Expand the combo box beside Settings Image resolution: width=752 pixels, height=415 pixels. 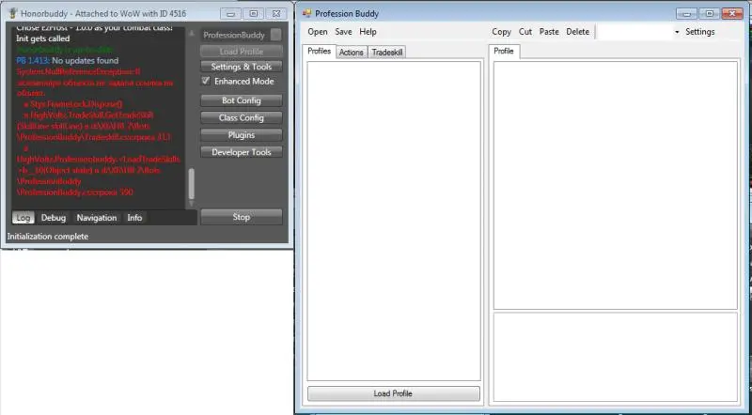pyautogui.click(x=677, y=32)
